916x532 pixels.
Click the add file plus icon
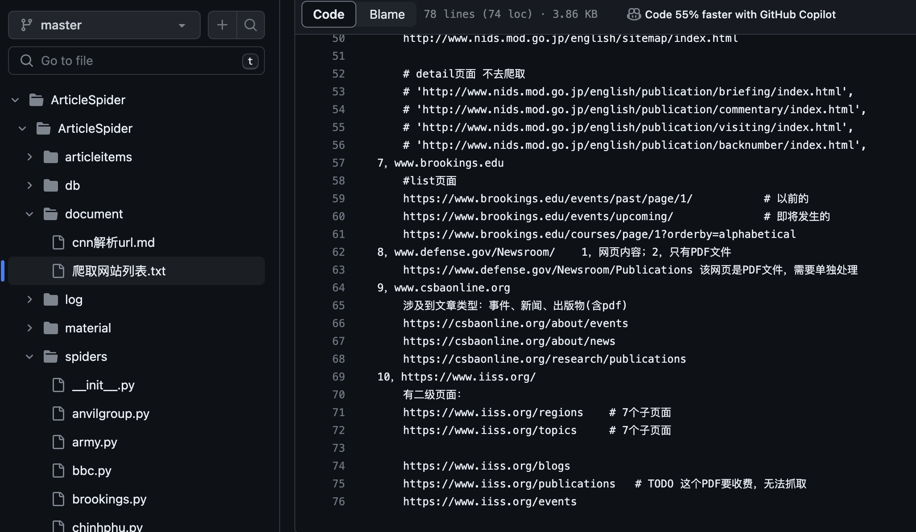tap(222, 25)
